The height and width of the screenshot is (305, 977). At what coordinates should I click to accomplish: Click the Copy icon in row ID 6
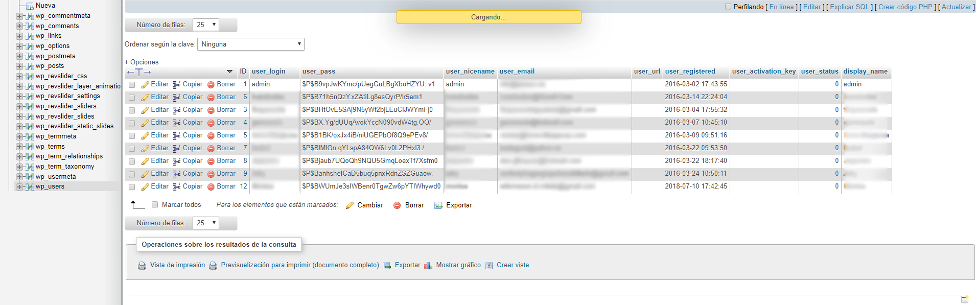(x=177, y=97)
